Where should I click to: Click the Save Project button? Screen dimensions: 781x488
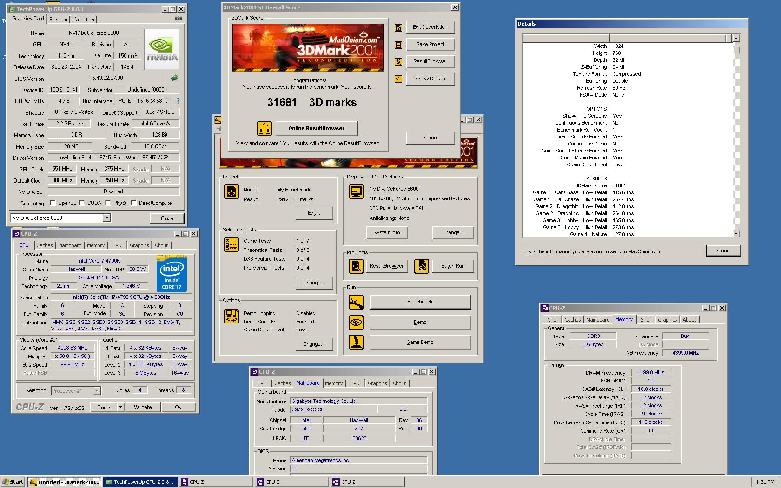click(430, 45)
